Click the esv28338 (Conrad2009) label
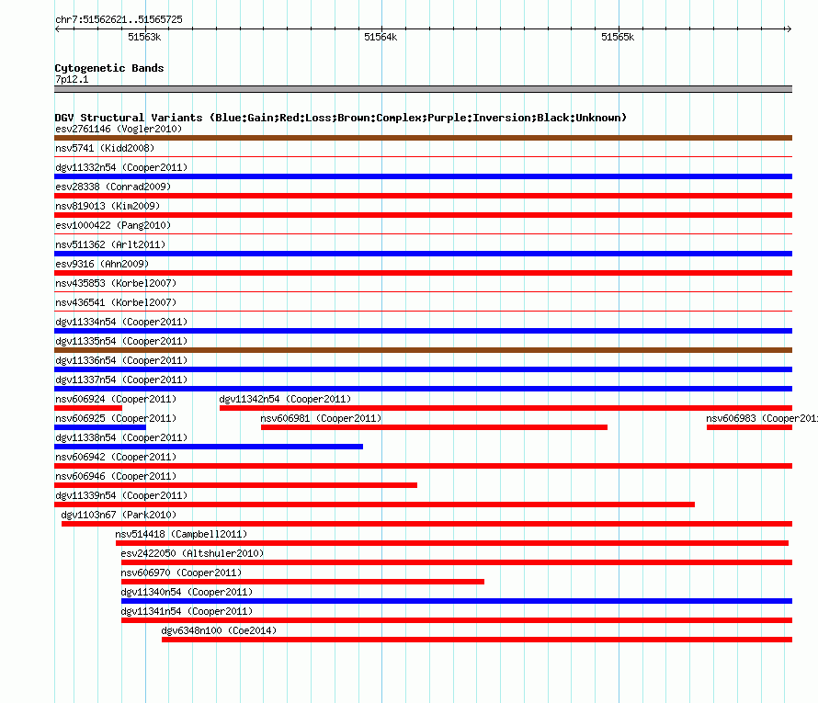 click(113, 187)
